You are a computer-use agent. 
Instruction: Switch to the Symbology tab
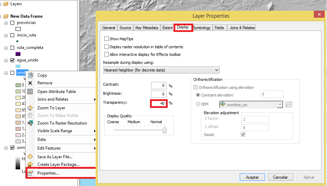coord(202,28)
